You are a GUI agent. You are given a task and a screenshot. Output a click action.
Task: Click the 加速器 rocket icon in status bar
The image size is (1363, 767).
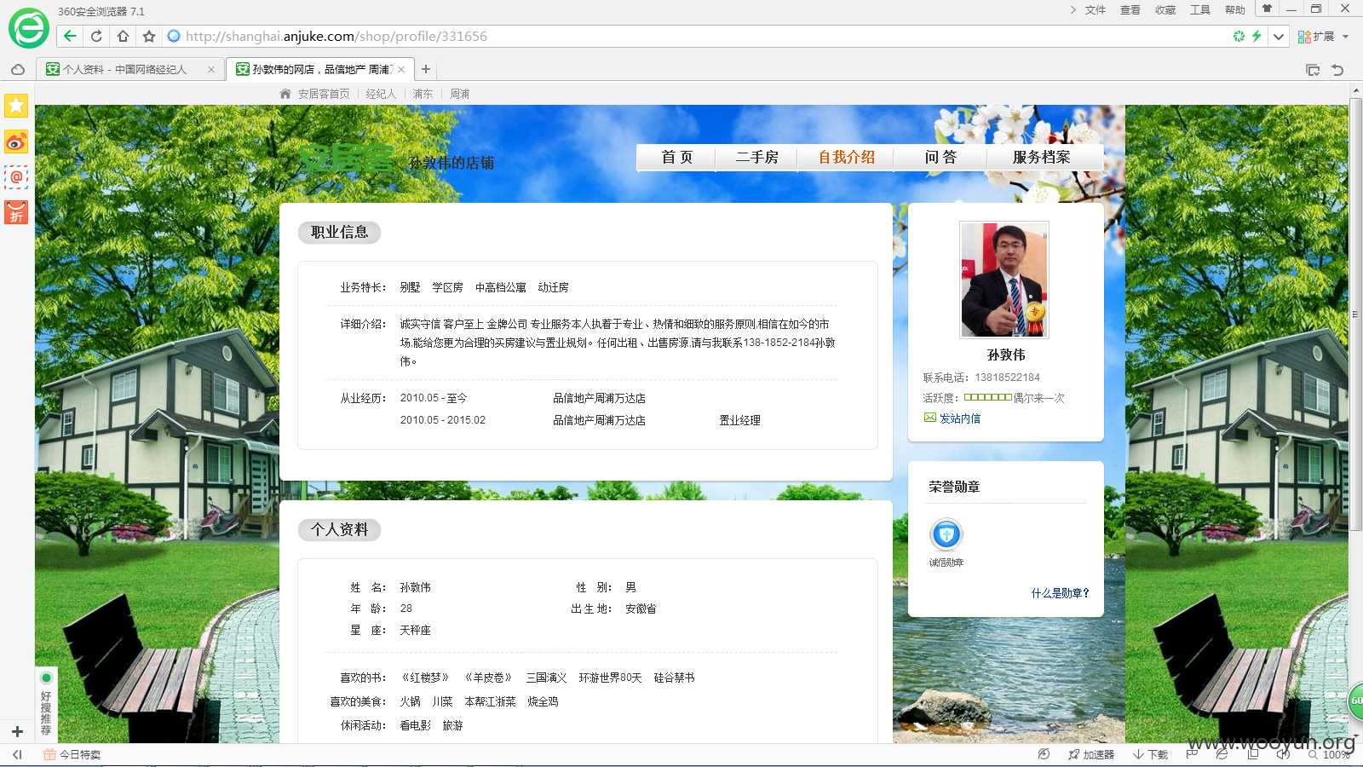[1091, 754]
